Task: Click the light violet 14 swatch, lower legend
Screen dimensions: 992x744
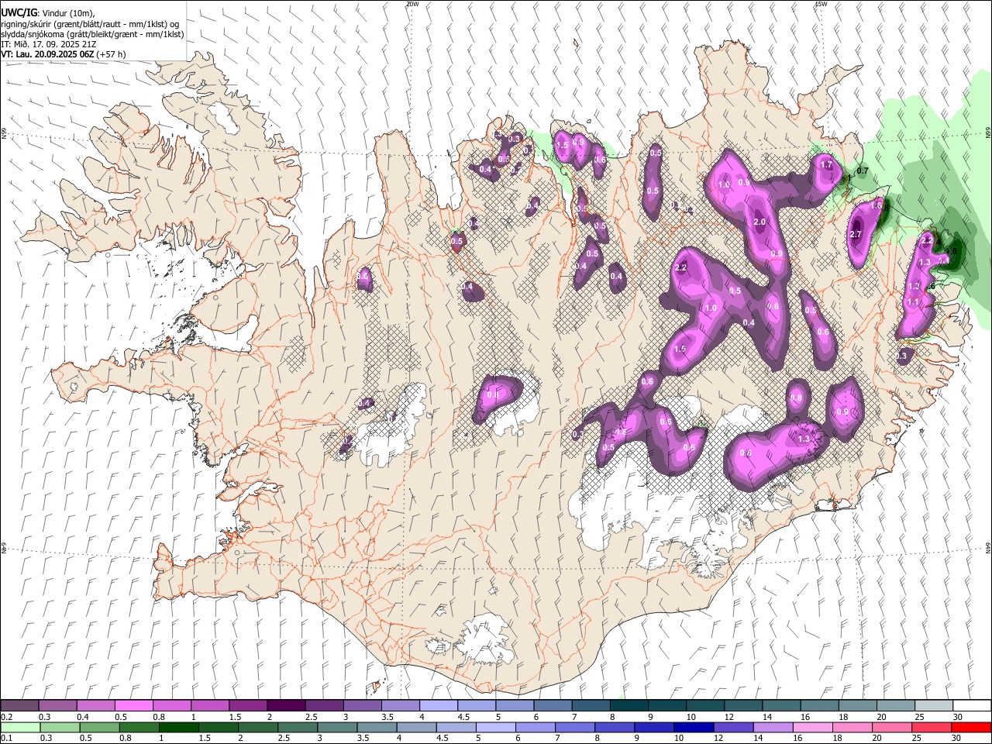Action: click(773, 727)
